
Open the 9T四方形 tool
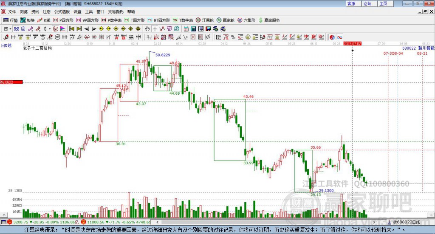point(159,20)
